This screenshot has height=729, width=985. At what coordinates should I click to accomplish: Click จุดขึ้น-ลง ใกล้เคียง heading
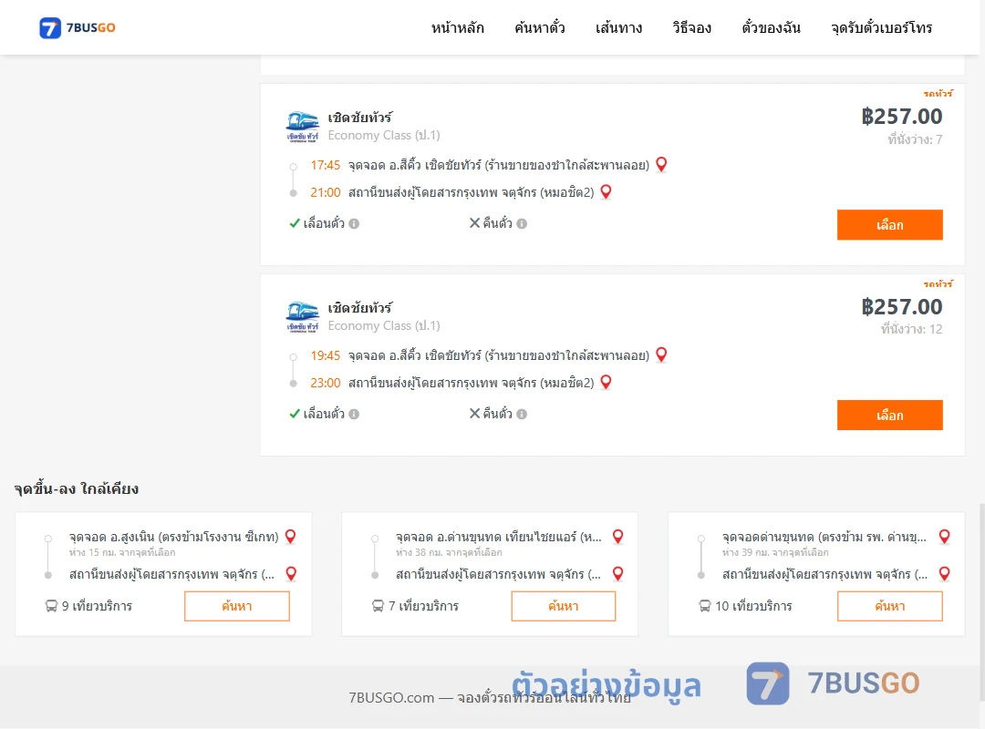[77, 488]
